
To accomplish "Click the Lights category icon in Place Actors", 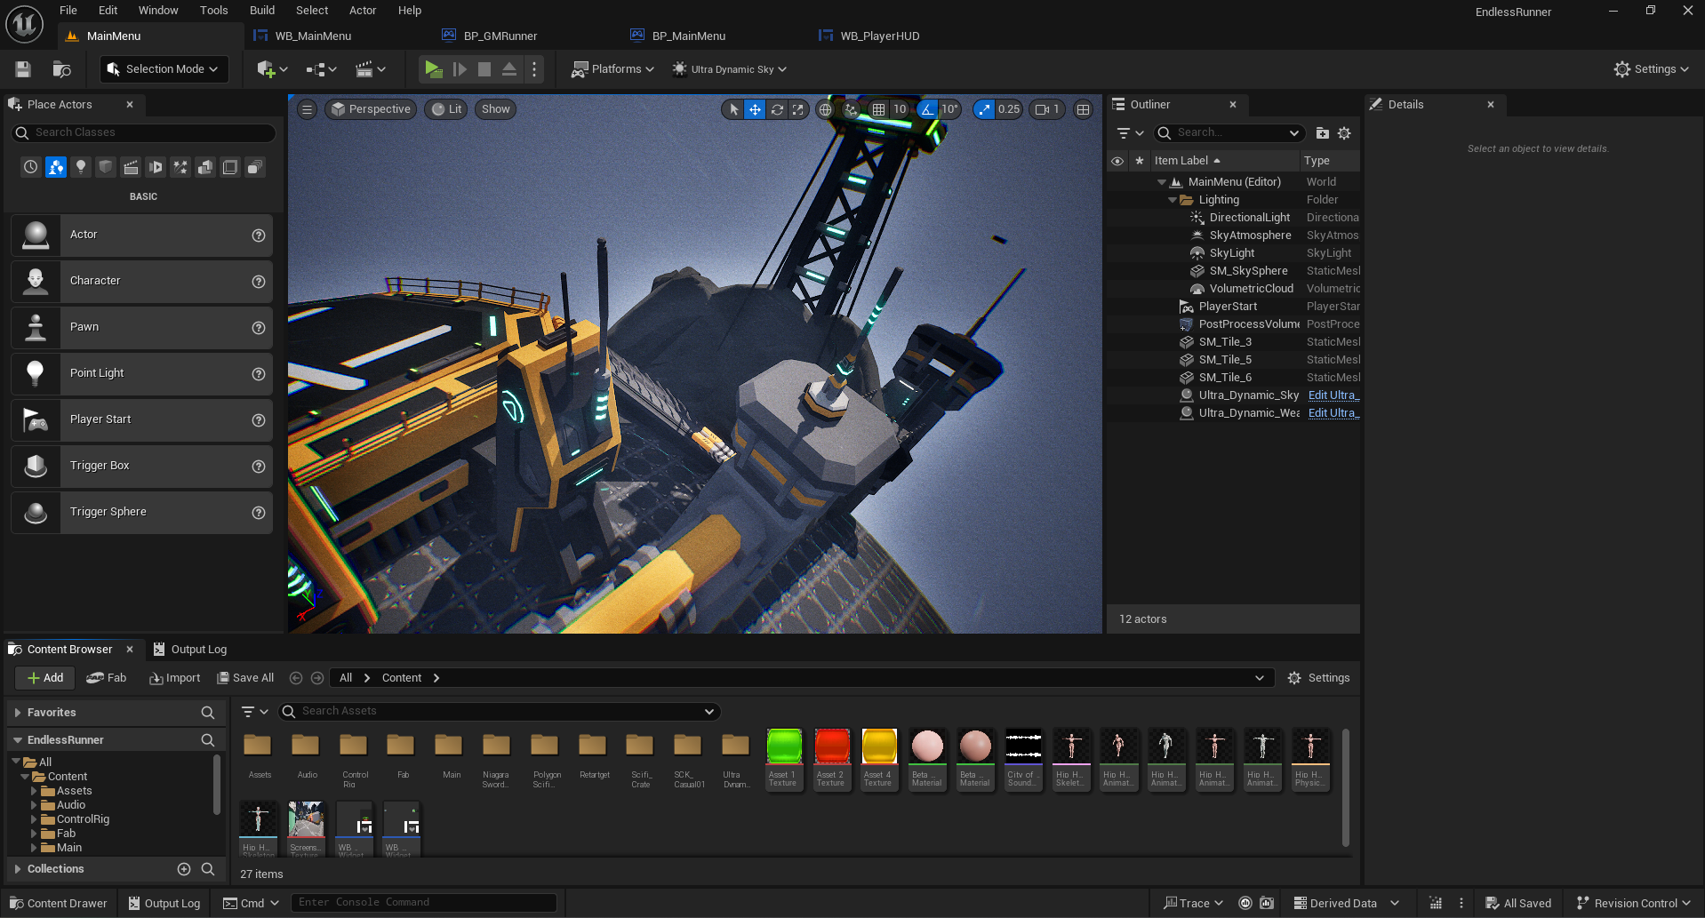I will 81,167.
